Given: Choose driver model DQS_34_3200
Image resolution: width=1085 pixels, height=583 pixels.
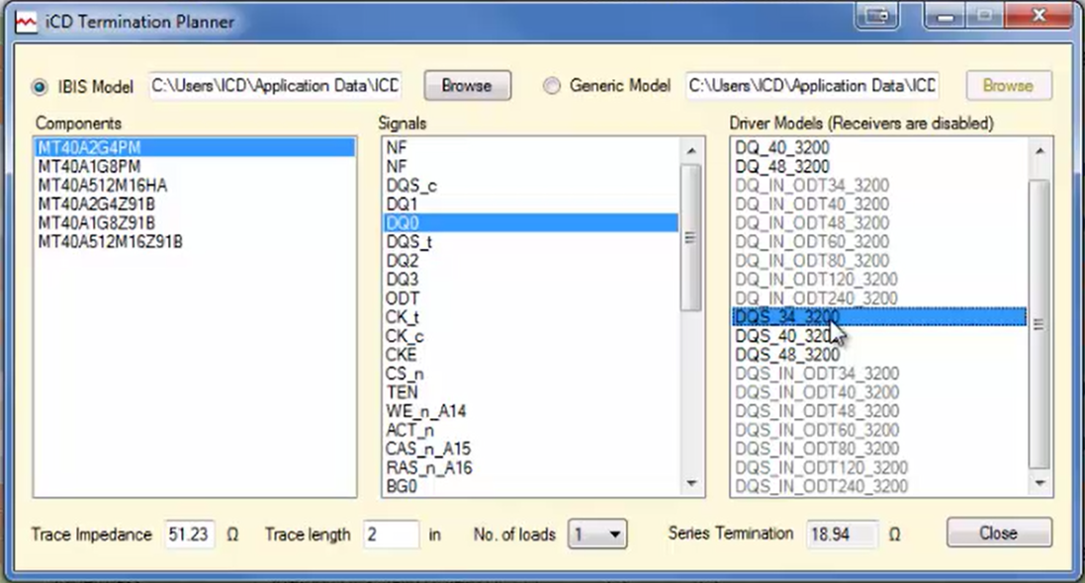Looking at the screenshot, I should tap(879, 317).
